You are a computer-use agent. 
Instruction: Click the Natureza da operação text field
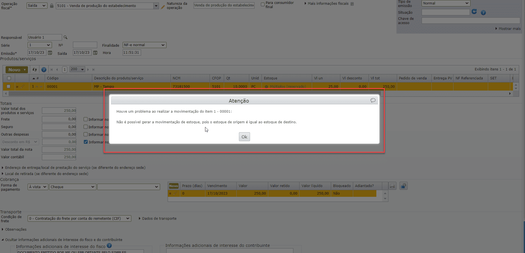coord(224,5)
